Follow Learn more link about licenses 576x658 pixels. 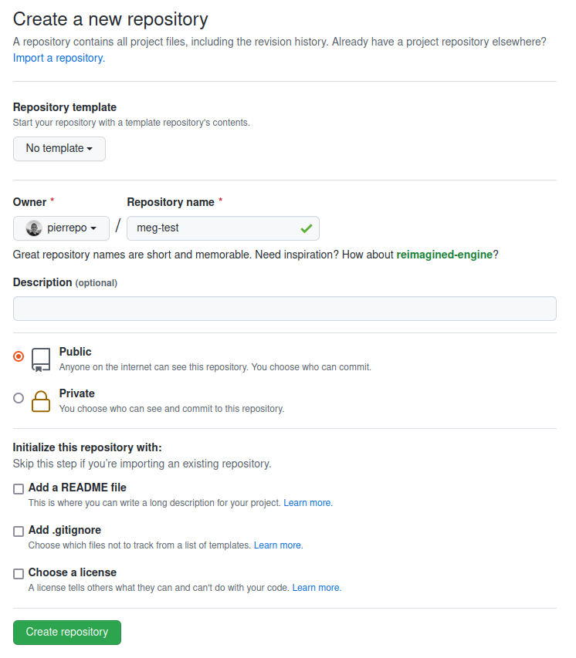point(317,588)
